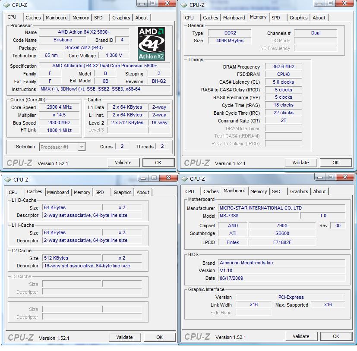Image resolution: width=357 pixels, height=351 pixels.
Task: Go to Graphics tab in the CPU window
Action: (121, 18)
